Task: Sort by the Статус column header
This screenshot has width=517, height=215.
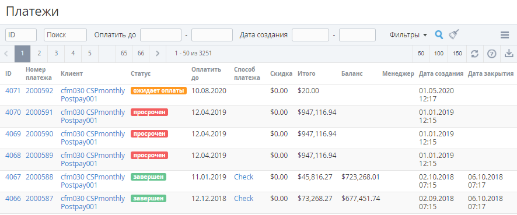Action: click(141, 74)
